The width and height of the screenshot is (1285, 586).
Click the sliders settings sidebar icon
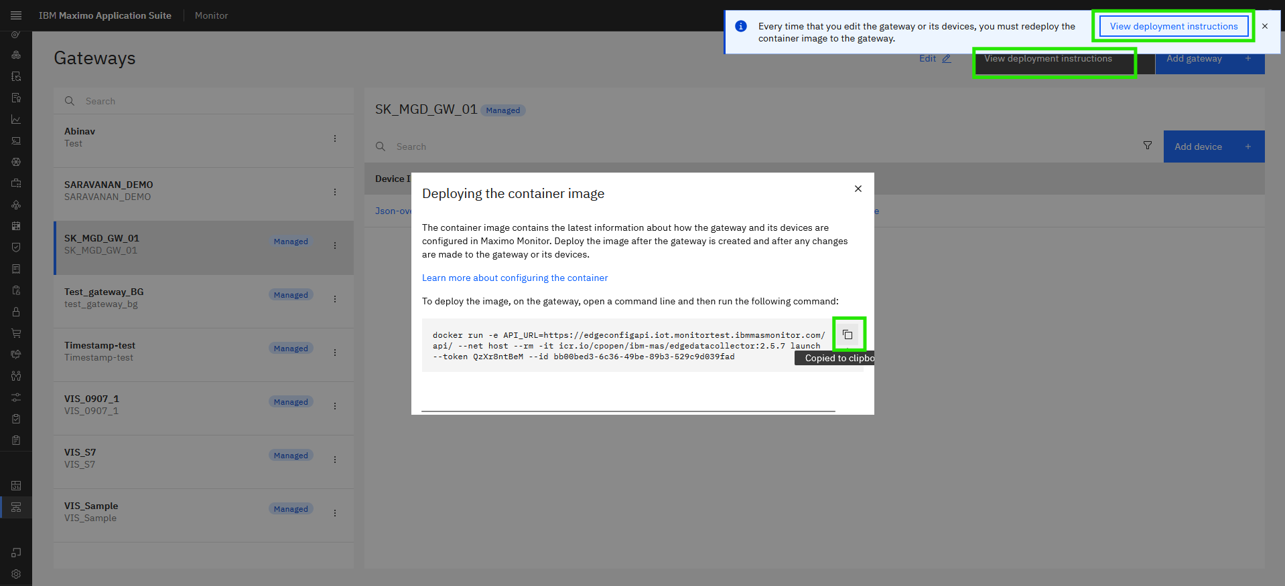[16, 397]
